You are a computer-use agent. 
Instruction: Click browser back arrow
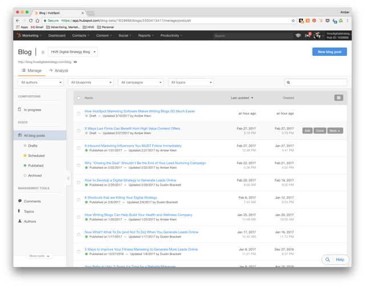[x=18, y=21]
